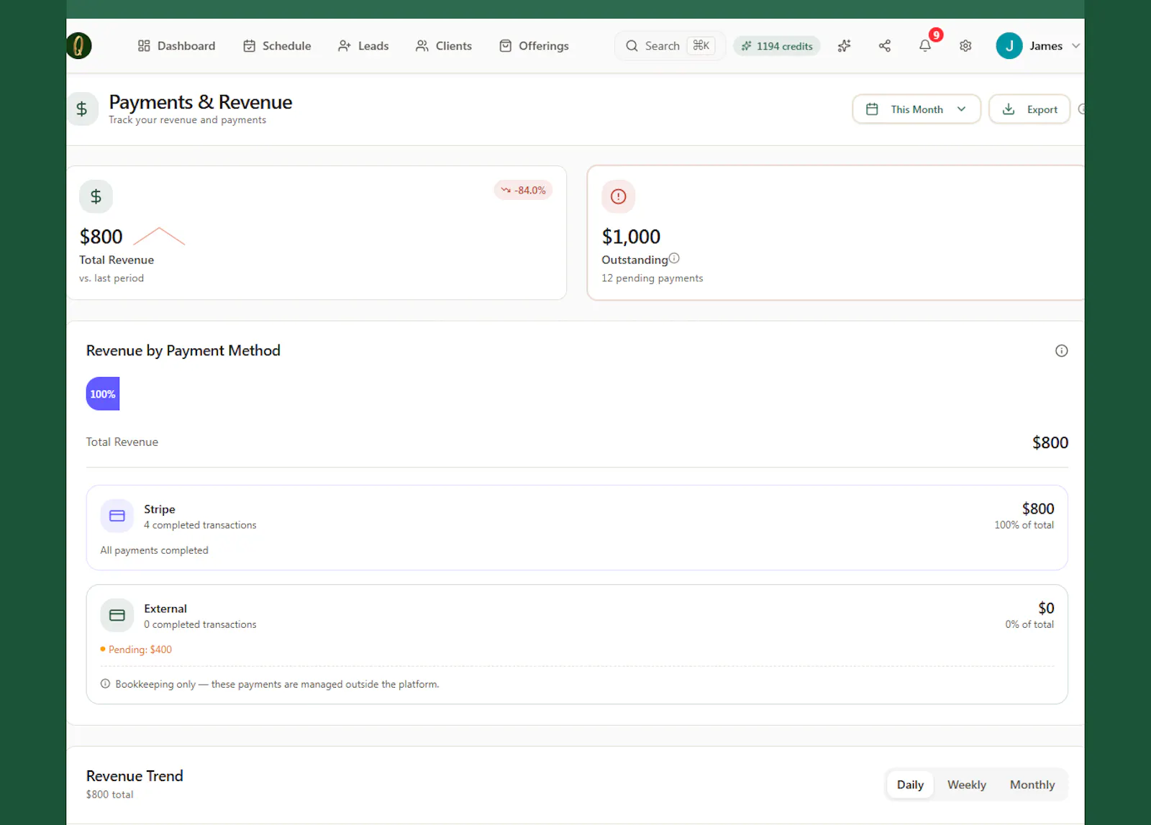Click the Search field in the navbar

670,45
